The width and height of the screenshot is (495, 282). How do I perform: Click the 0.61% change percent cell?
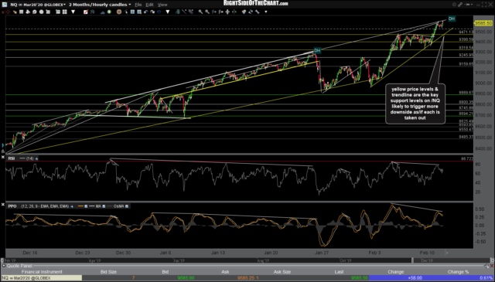coord(486,278)
